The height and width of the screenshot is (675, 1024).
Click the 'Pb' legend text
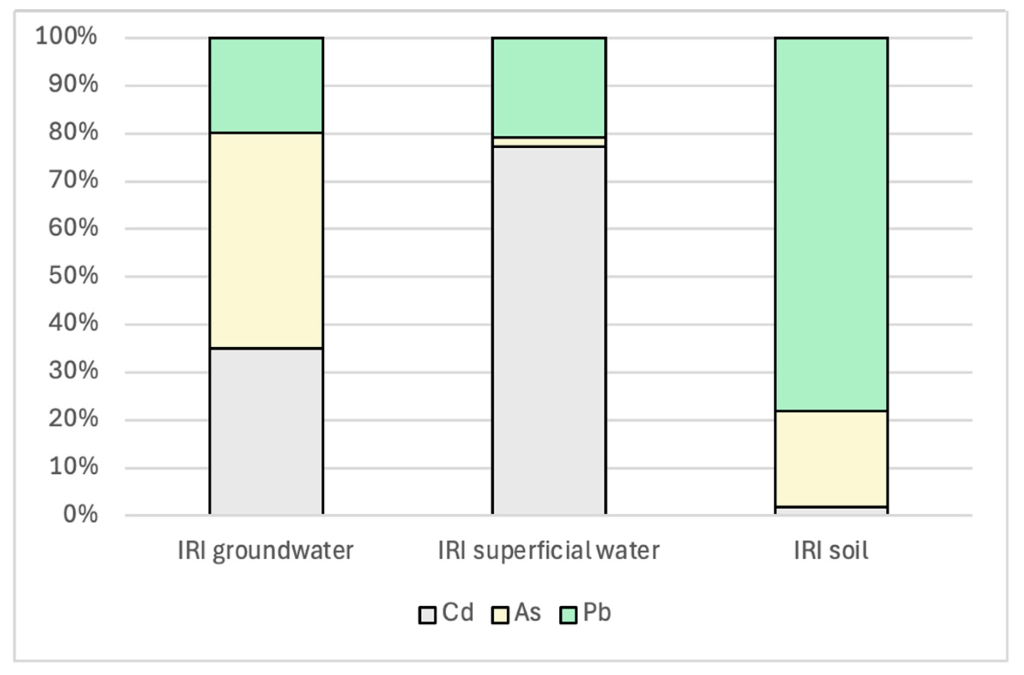597,613
